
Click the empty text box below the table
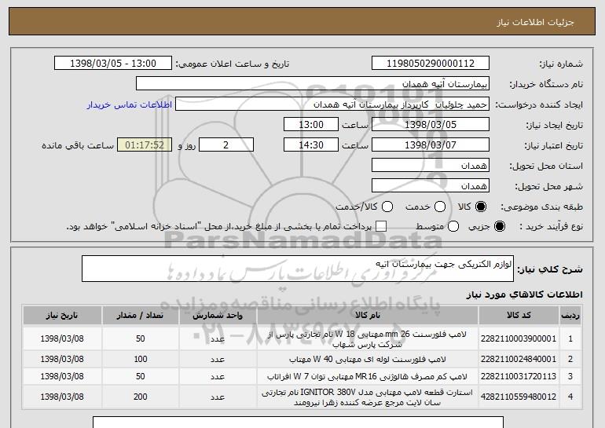(298, 422)
